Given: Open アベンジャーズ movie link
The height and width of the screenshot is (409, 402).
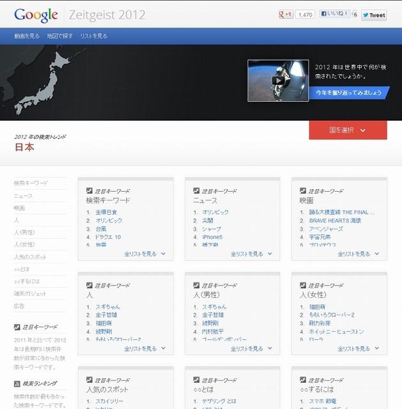Looking at the screenshot, I should (x=326, y=229).
